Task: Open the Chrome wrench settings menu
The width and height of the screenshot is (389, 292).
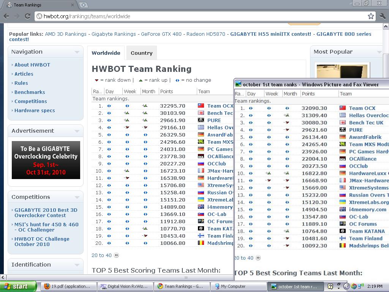Action: (382, 16)
